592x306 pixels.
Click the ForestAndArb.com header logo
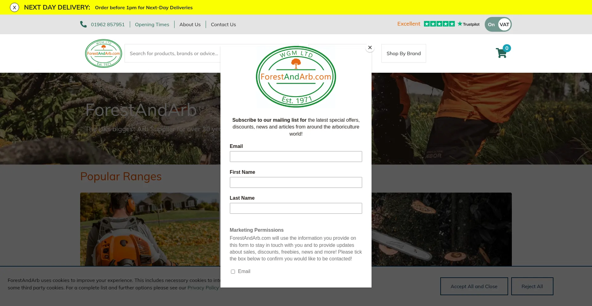pos(104,53)
